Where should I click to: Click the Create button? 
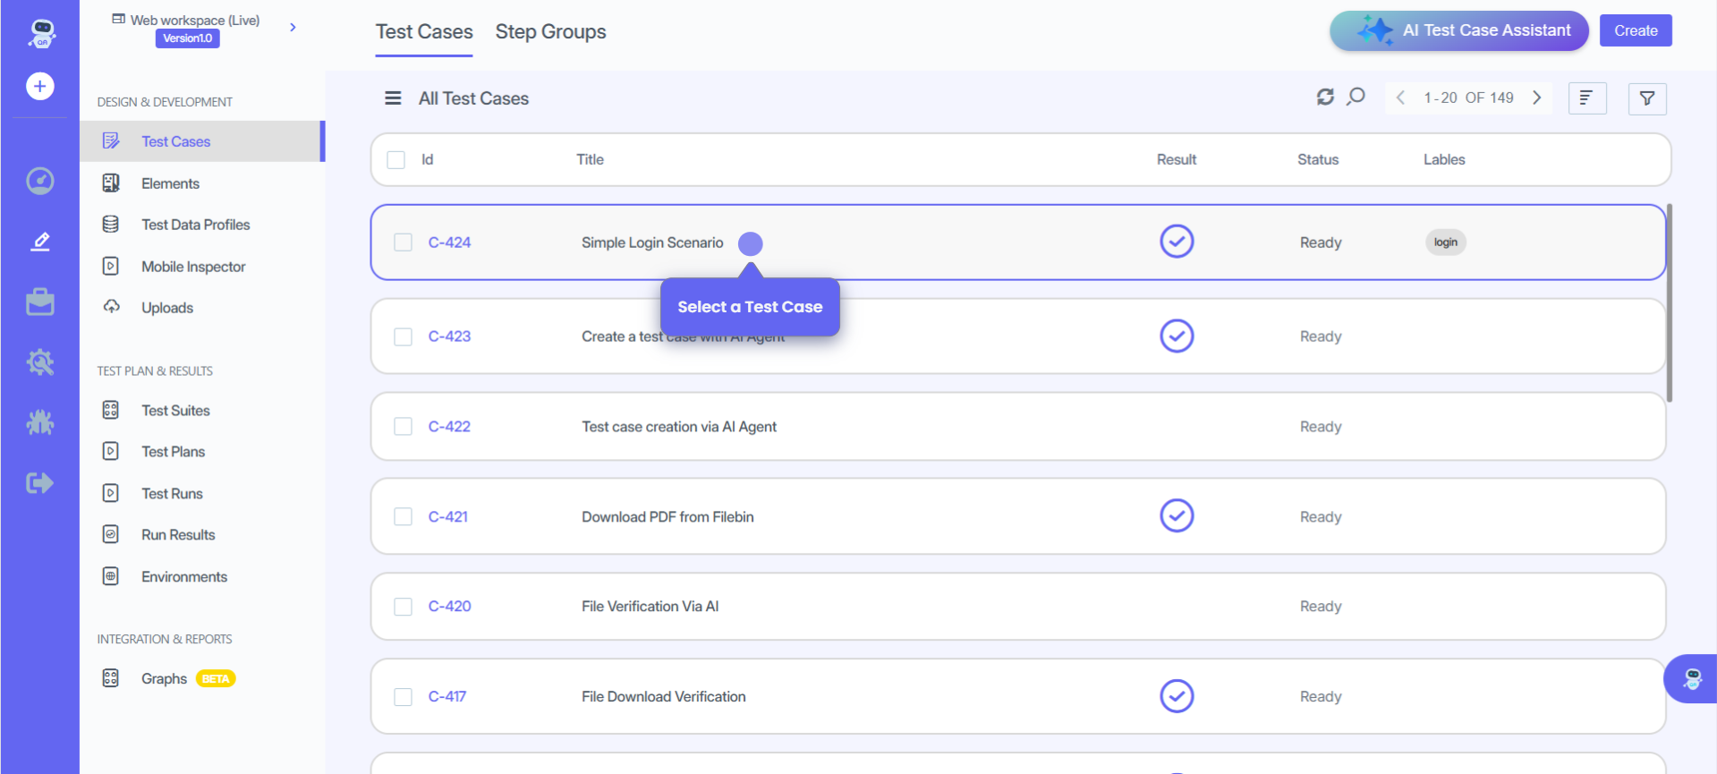coord(1635,30)
